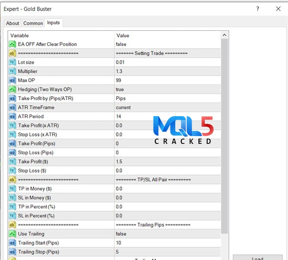This screenshot has height=260, width=288.
Task: Select the Max OP variable name
Action: point(26,80)
